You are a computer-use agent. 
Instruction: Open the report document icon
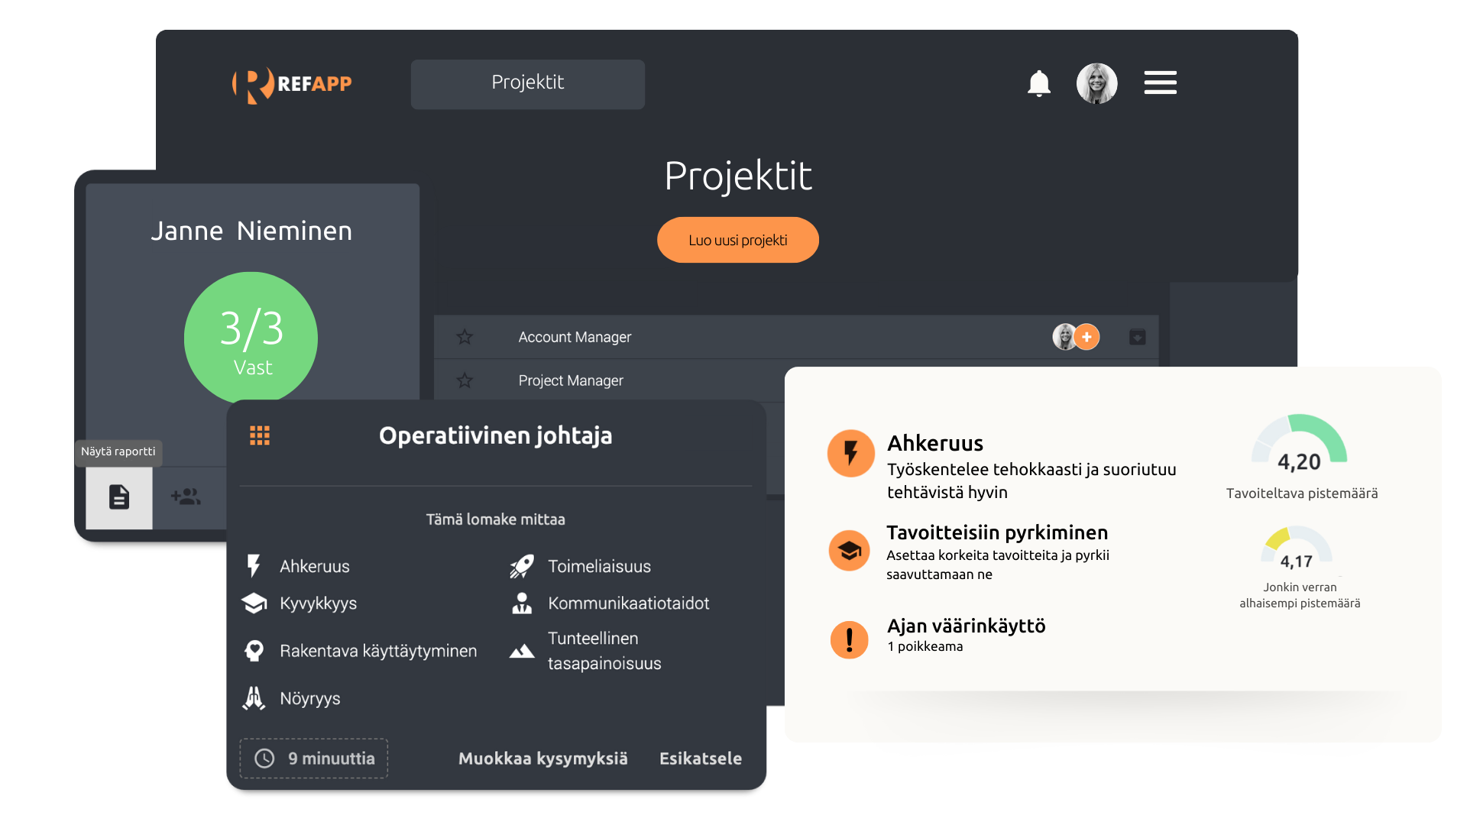point(119,497)
